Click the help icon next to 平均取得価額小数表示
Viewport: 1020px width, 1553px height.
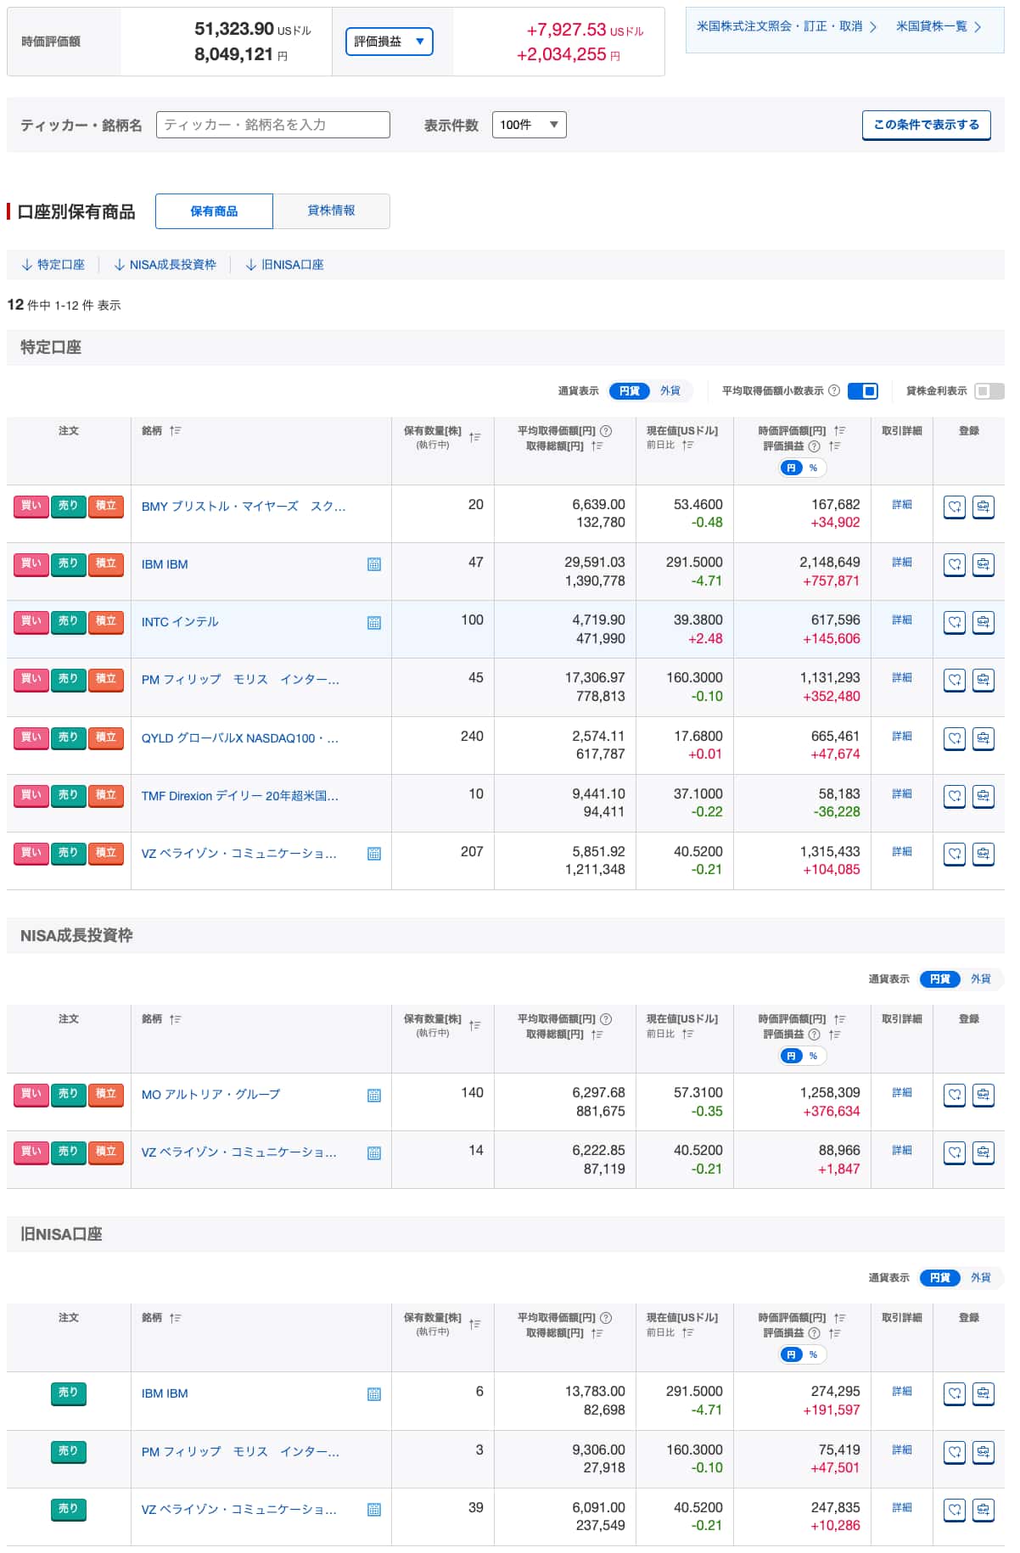coord(833,390)
